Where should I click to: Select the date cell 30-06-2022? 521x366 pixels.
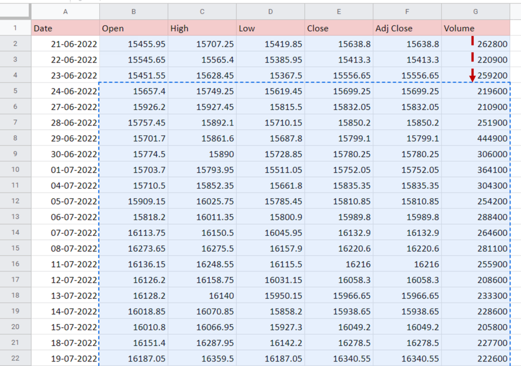[66, 154]
